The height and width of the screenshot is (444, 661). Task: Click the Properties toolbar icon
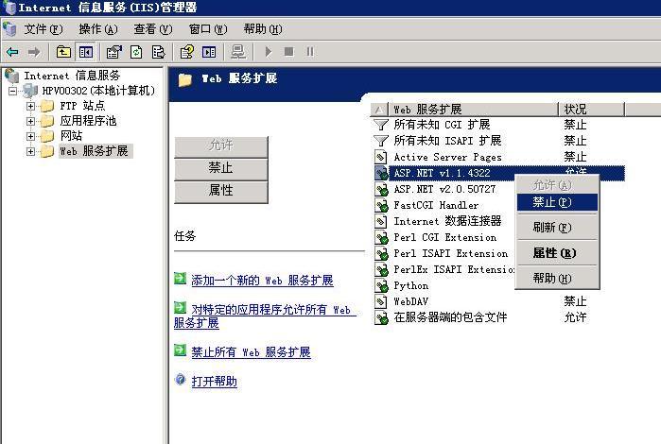click(114, 52)
